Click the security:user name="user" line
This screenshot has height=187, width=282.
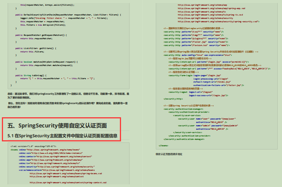(207, 119)
